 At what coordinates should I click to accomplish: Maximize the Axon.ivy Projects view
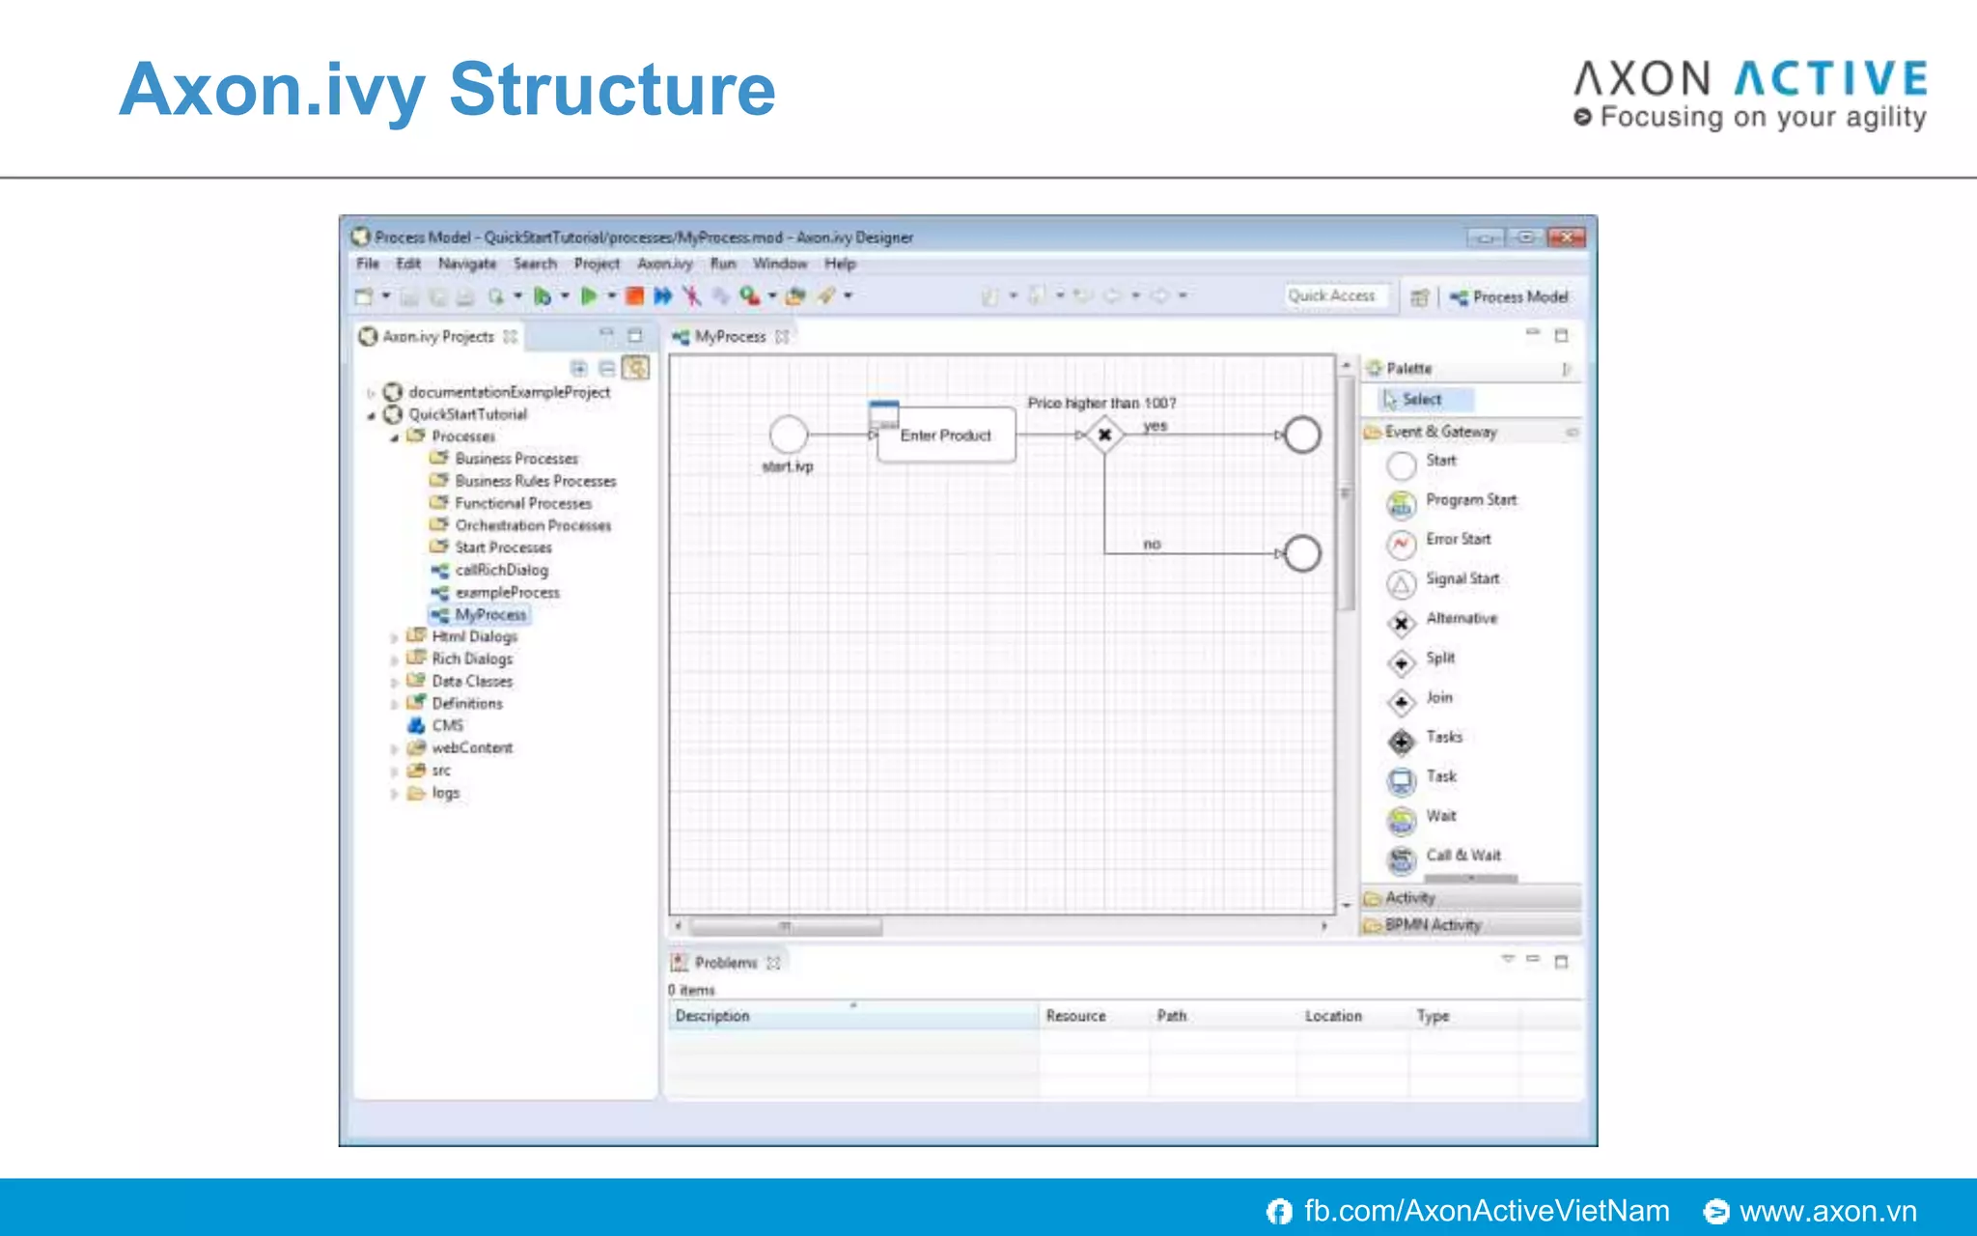634,336
